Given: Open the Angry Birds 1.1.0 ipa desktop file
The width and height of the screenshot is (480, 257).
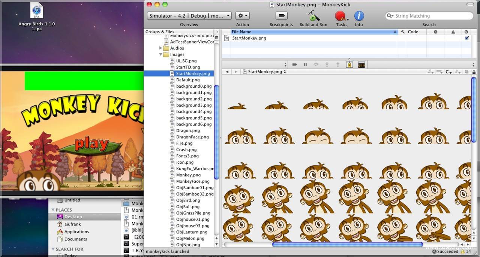Looking at the screenshot, I should click(x=37, y=17).
